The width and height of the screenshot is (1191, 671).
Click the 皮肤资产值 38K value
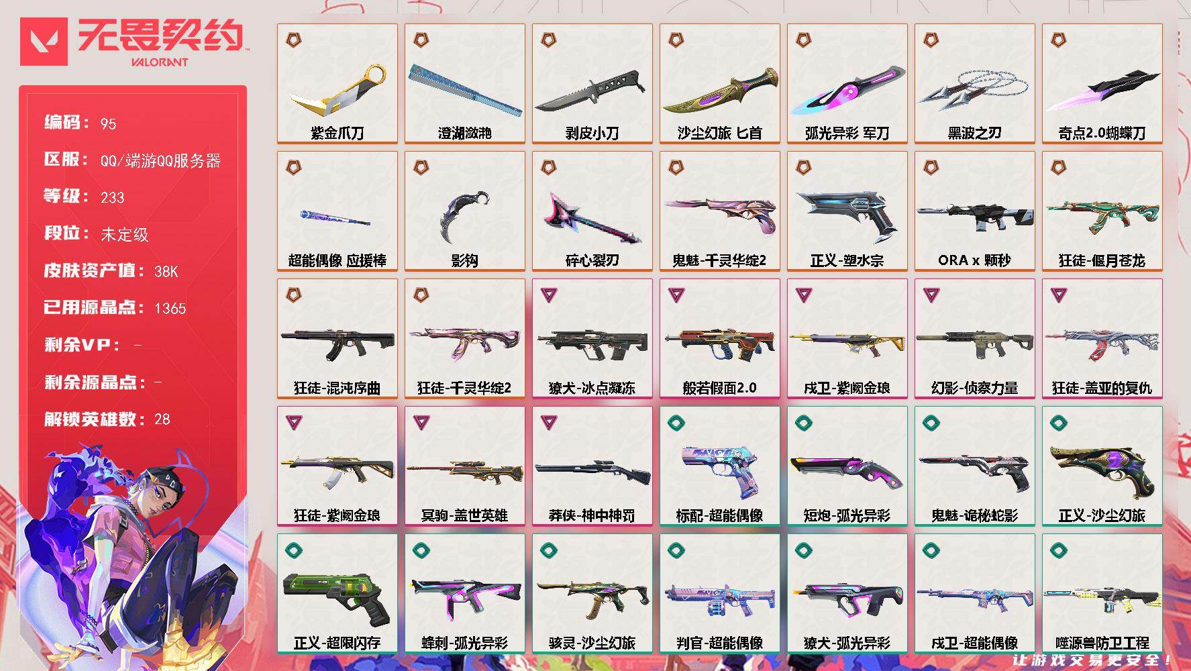tap(166, 272)
